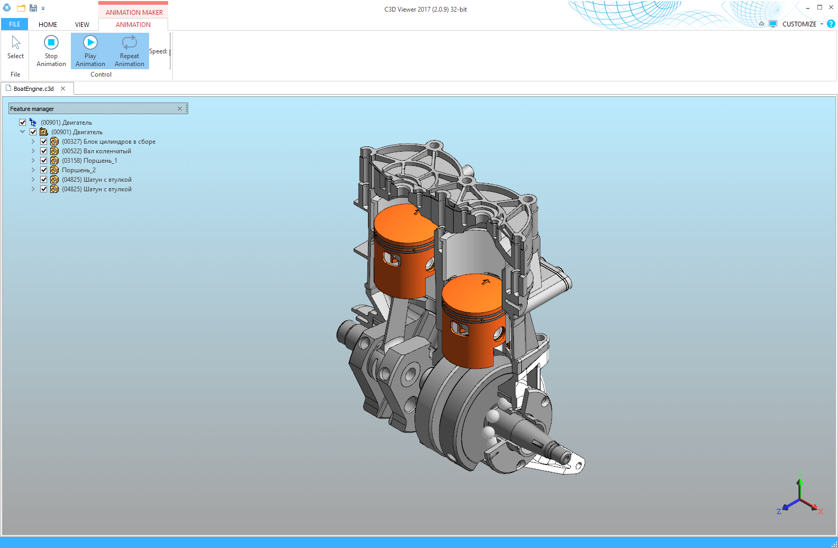Close the BoatEngine.c3d document tab

[x=63, y=89]
